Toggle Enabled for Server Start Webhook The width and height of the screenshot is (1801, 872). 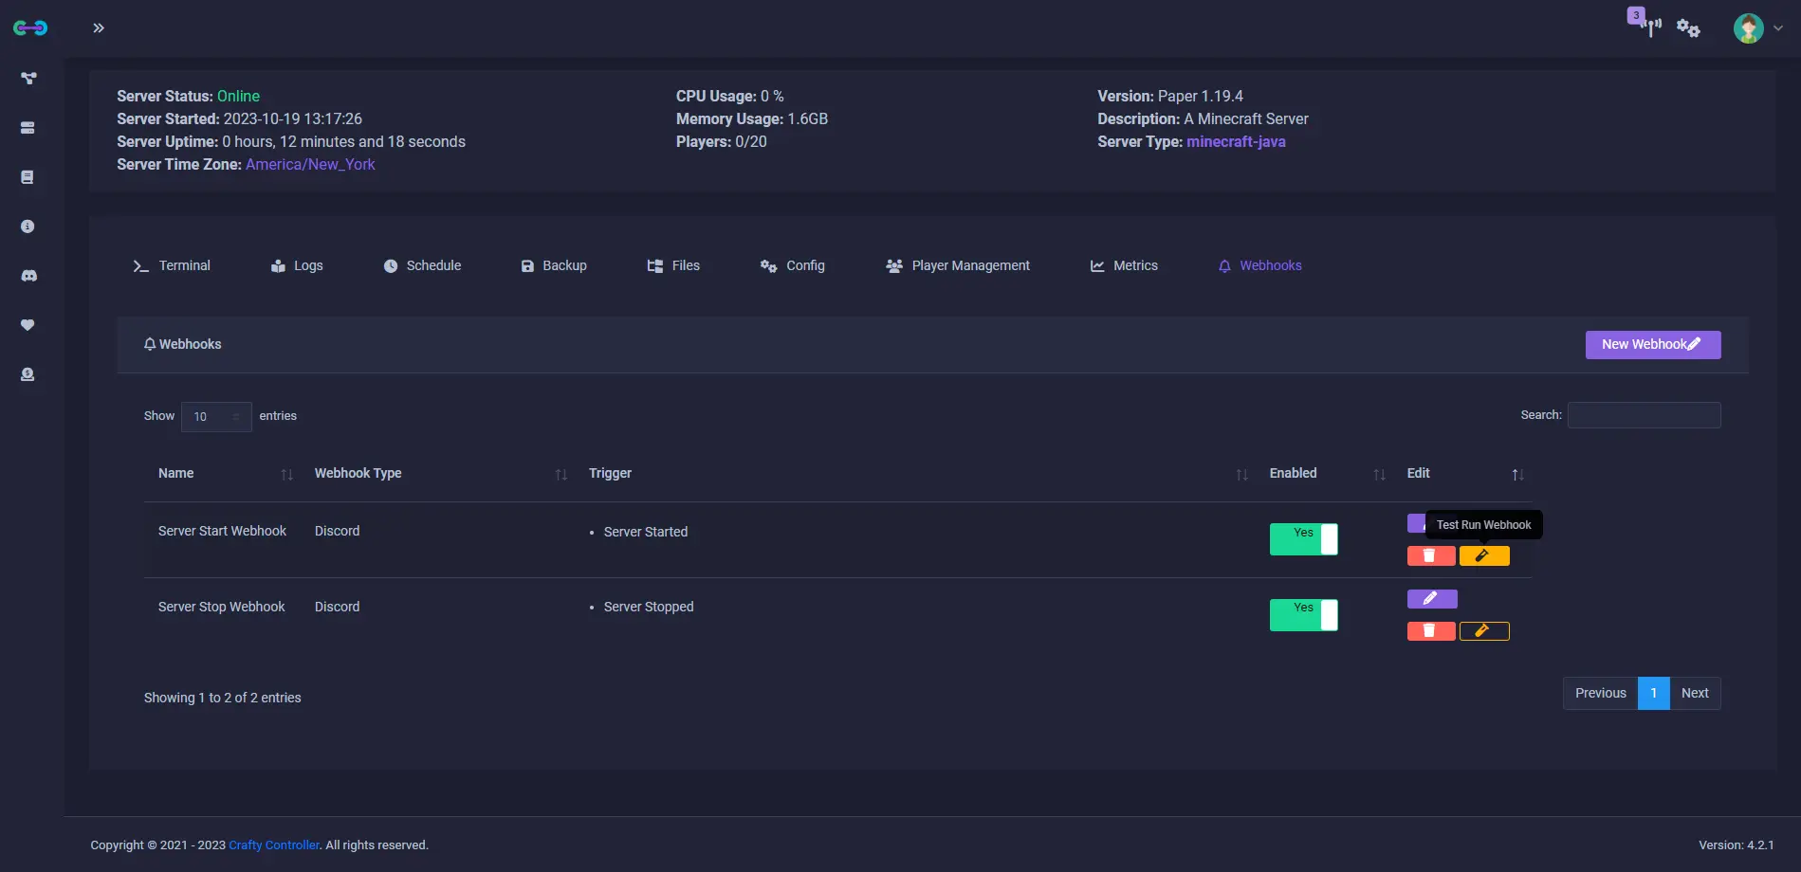[x=1303, y=539]
